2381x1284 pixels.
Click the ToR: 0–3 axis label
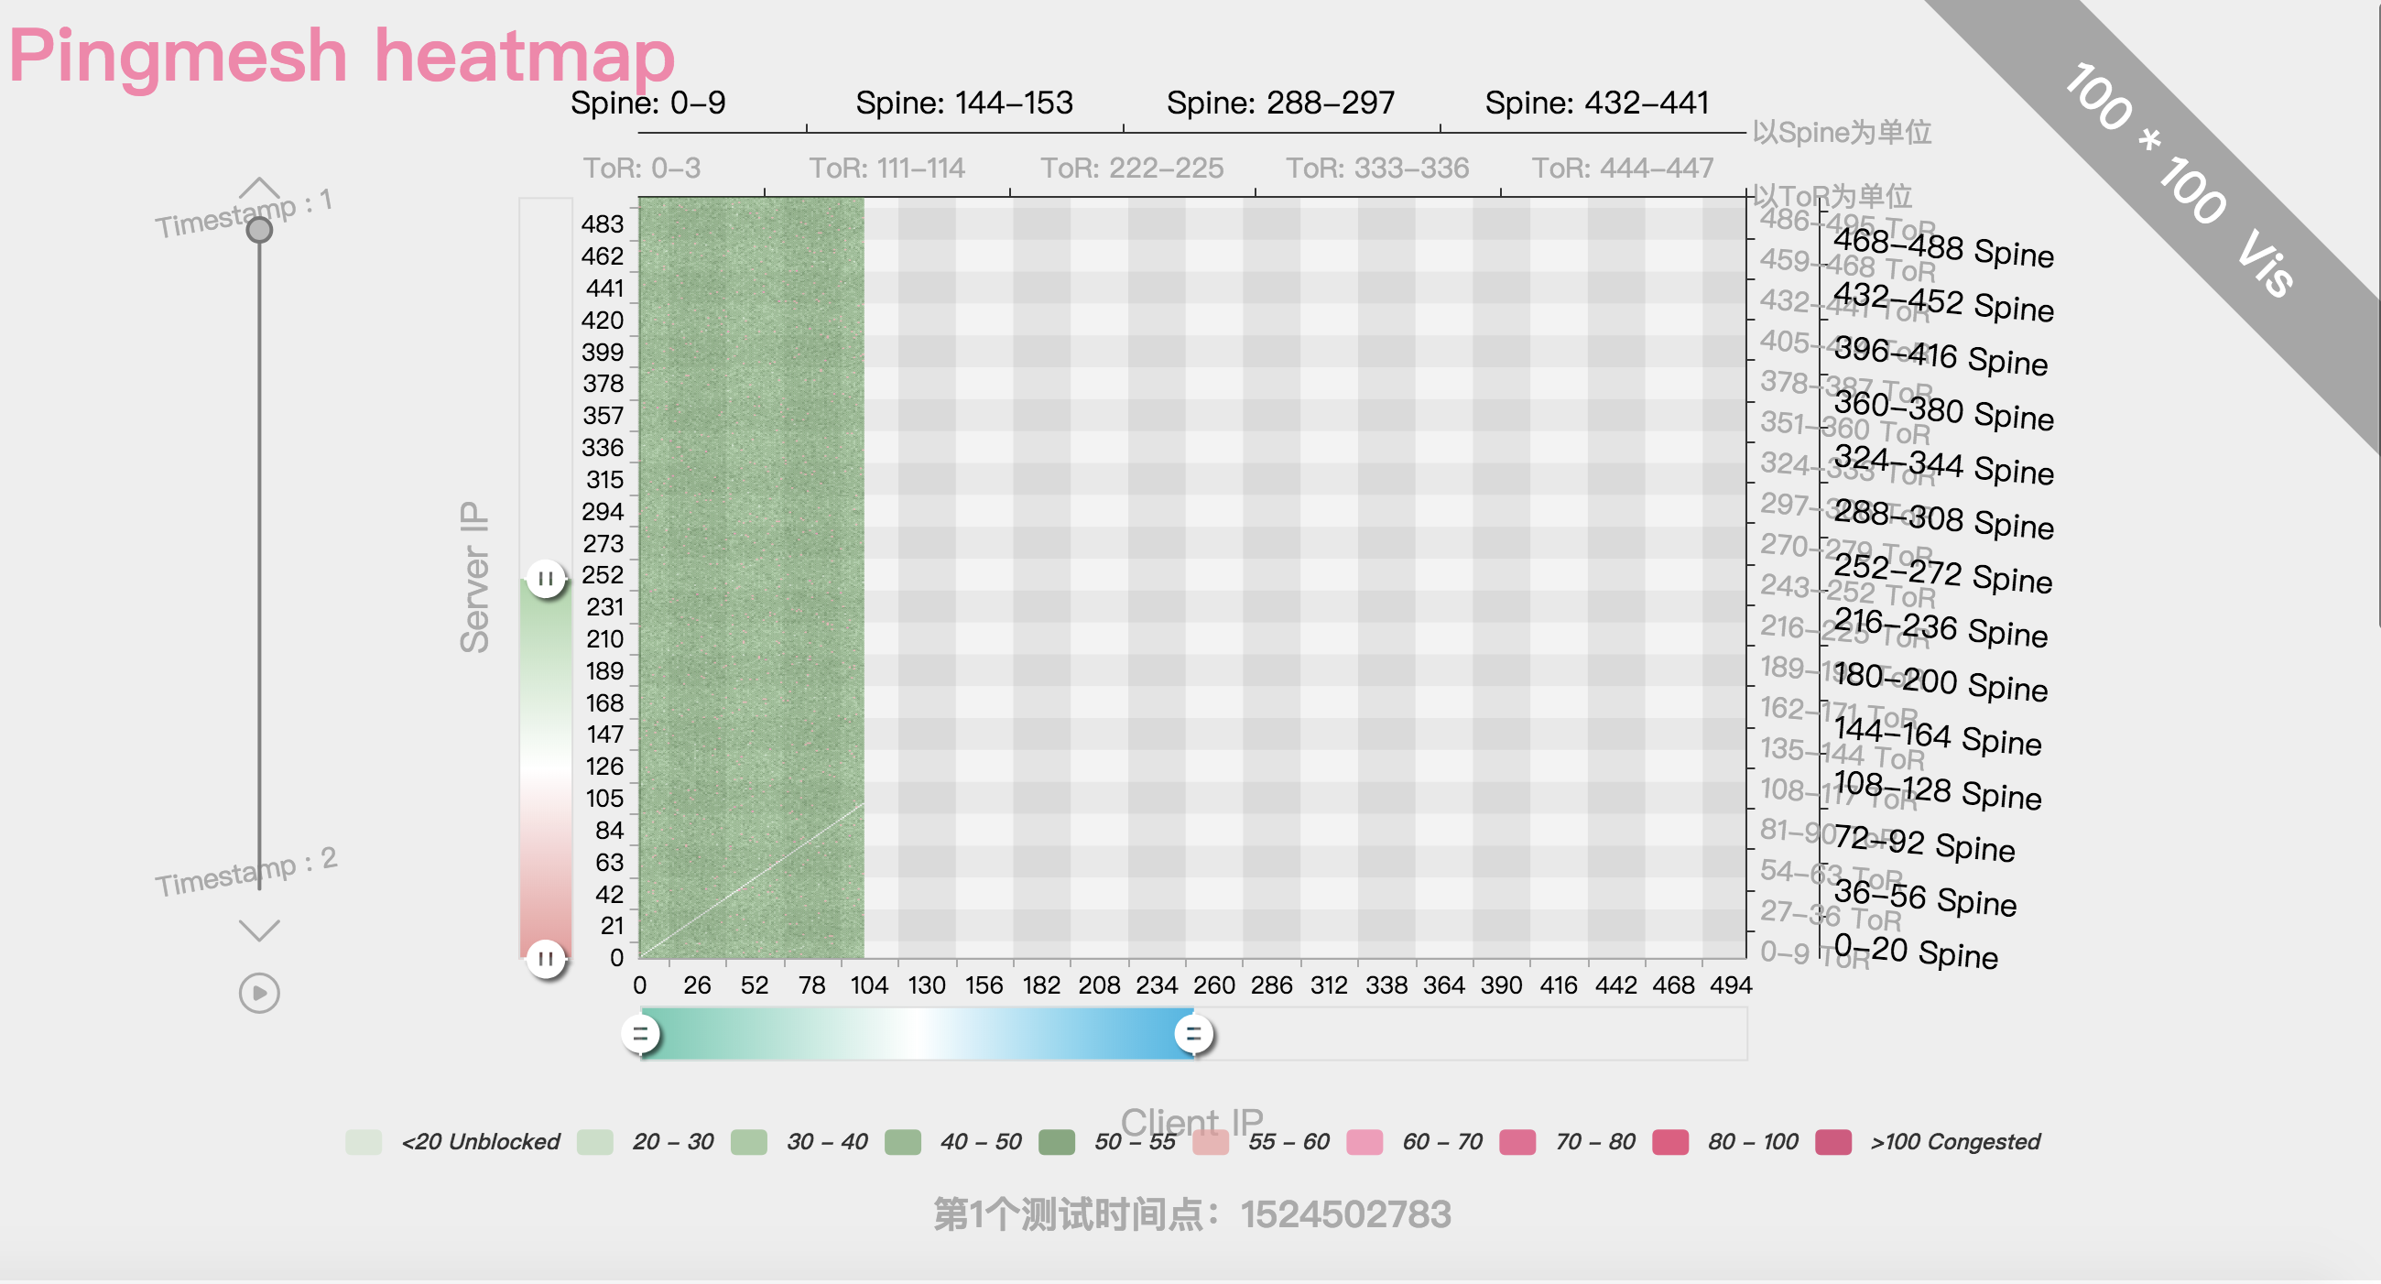[x=641, y=169]
